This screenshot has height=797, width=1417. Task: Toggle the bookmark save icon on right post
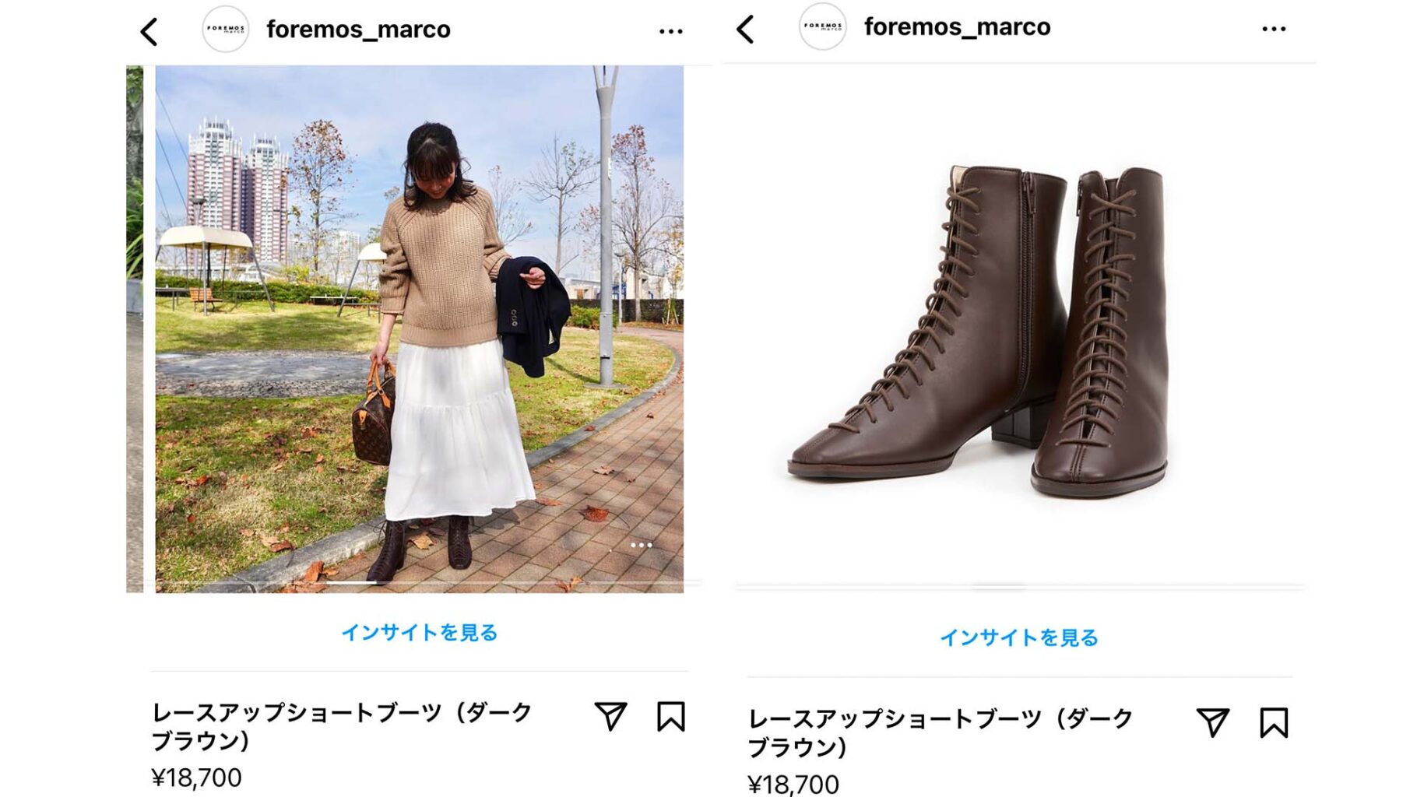(x=1274, y=723)
